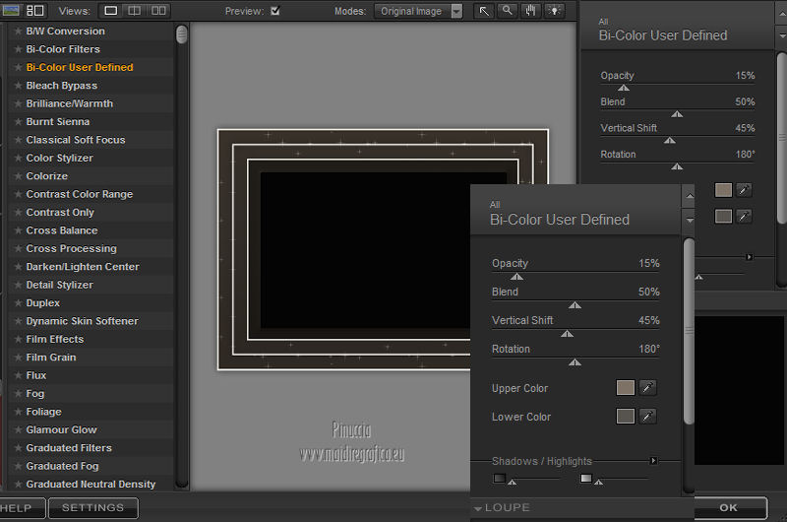Viewport: 787px width, 522px height.
Task: Select the Cross Processing filter
Action: click(71, 248)
